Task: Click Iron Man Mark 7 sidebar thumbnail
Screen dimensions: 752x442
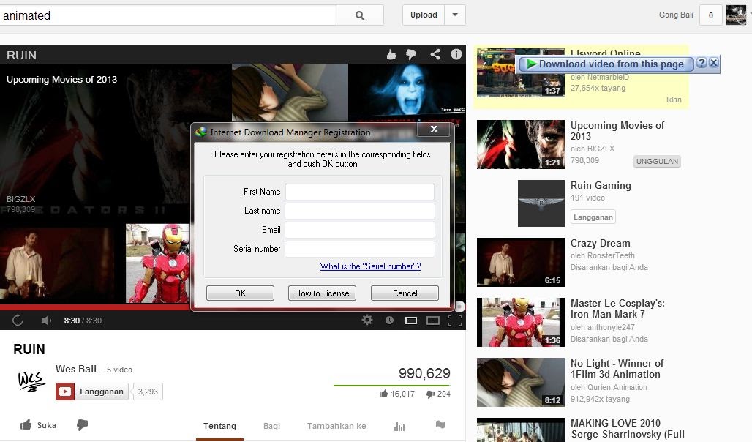Action: coord(520,322)
